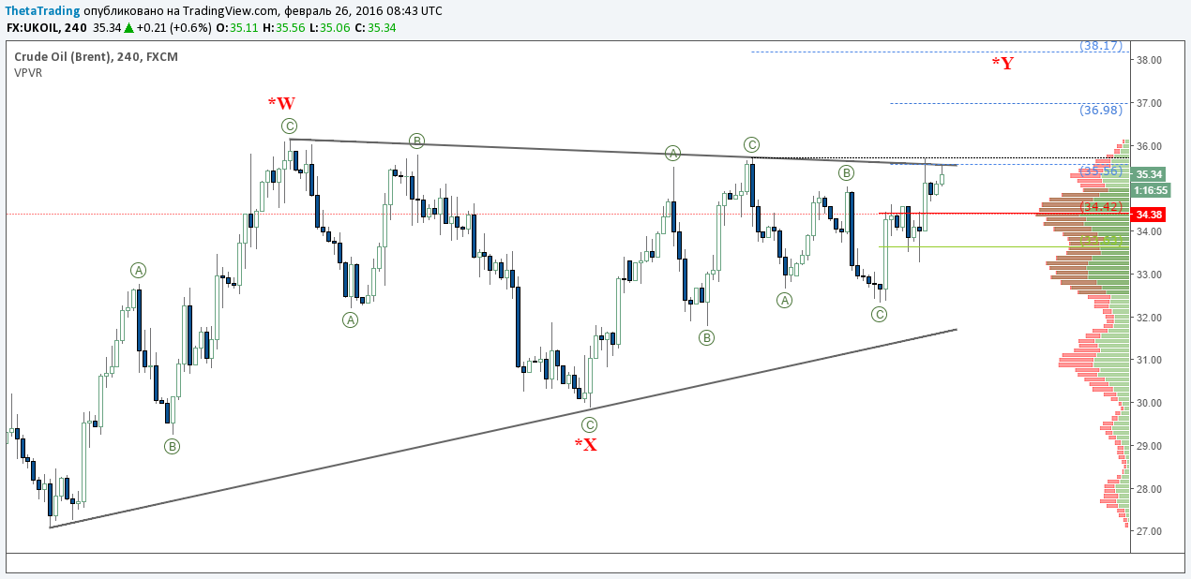The width and height of the screenshot is (1191, 579).
Task: Click the 33.00 price axis label
Action: pos(1149,275)
